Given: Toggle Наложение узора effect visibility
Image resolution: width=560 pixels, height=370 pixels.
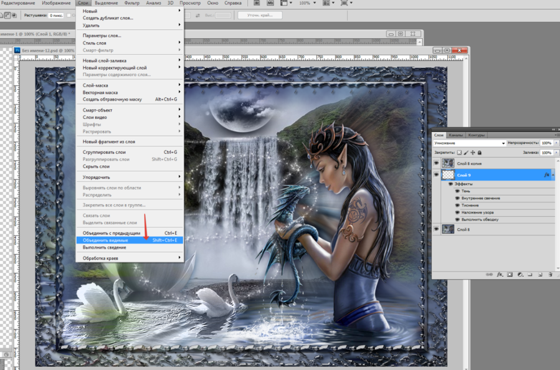Looking at the screenshot, I should pyautogui.click(x=457, y=212).
